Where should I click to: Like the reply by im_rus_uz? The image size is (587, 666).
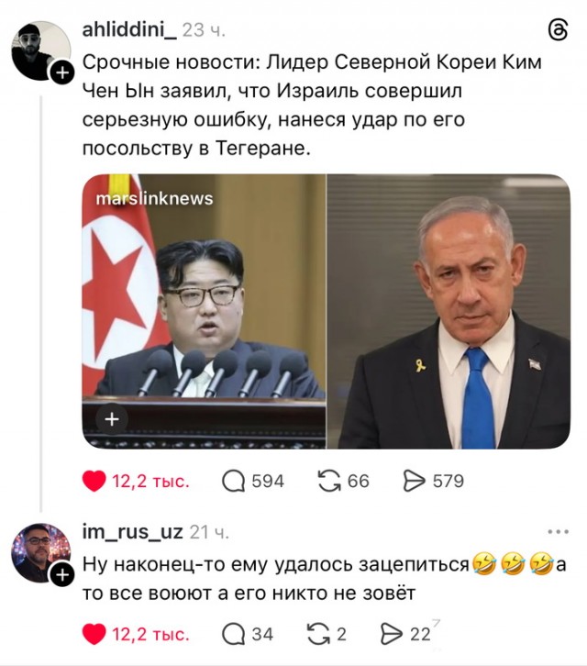click(94, 635)
